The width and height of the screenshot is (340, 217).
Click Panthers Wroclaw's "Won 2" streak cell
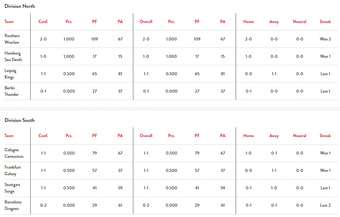325,39
